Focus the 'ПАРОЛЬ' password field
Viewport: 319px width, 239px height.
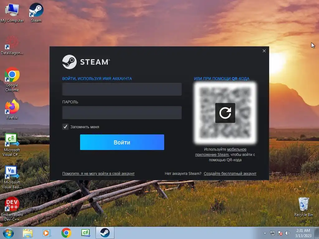[x=122, y=113]
